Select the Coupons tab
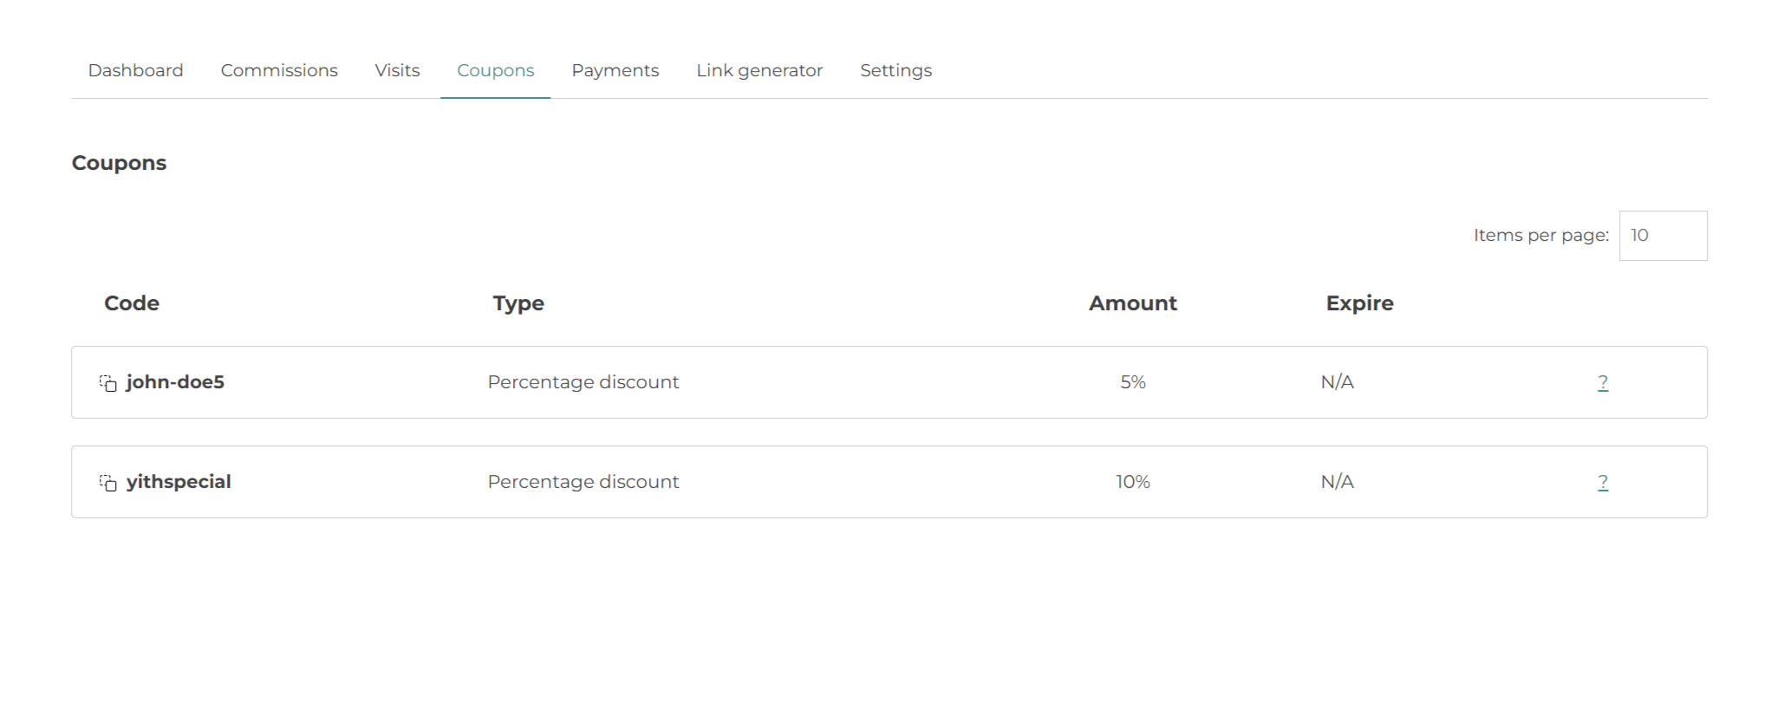This screenshot has width=1784, height=728. coord(495,70)
